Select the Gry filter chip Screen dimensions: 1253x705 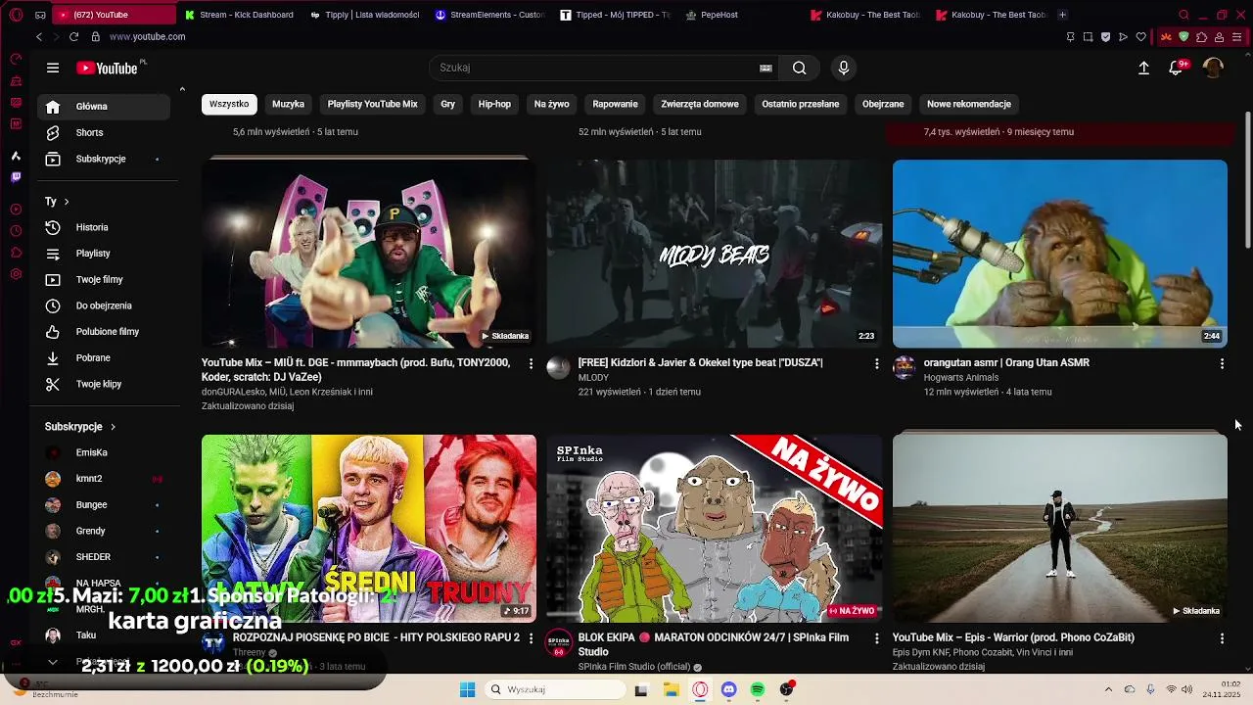click(447, 104)
